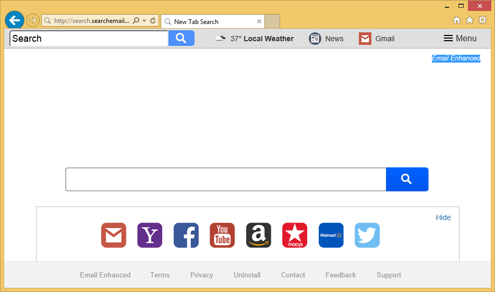Viewport: 495px width, 292px height.
Task: Click the browser back arrow button
Action: pos(15,20)
